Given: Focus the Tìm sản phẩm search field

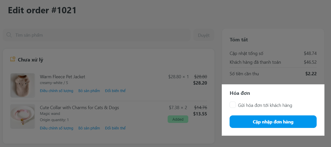Looking at the screenshot, I should [101, 35].
